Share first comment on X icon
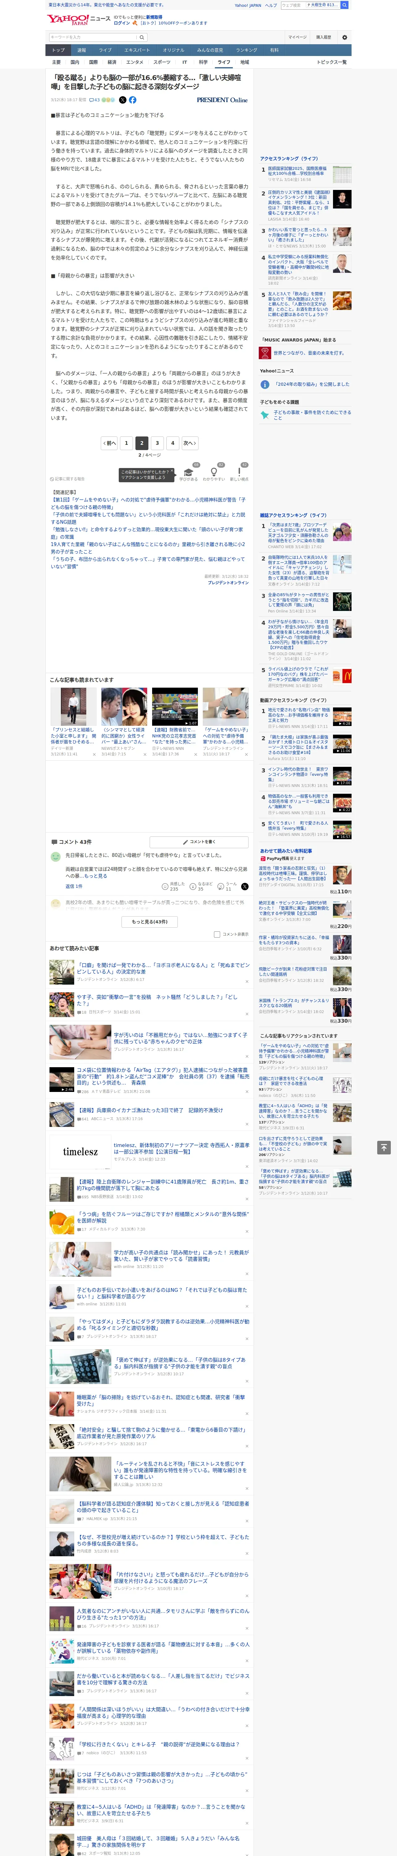 pyautogui.click(x=244, y=886)
